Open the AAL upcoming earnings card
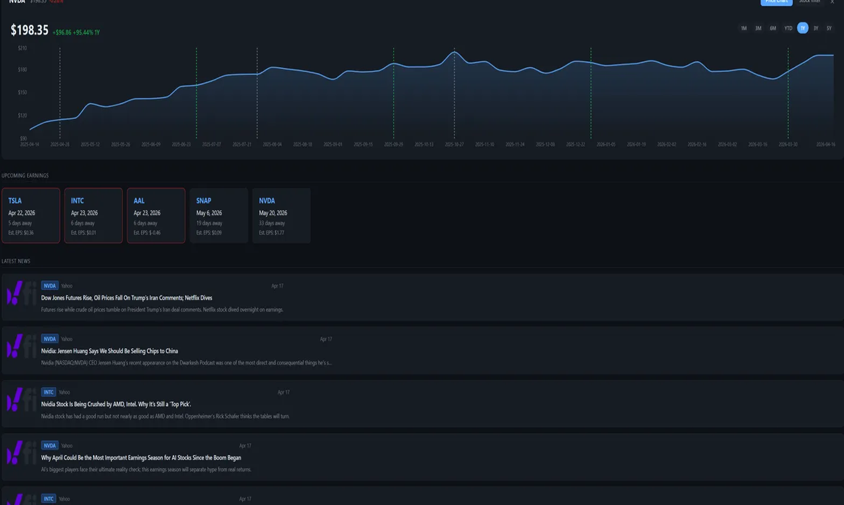 click(x=156, y=215)
